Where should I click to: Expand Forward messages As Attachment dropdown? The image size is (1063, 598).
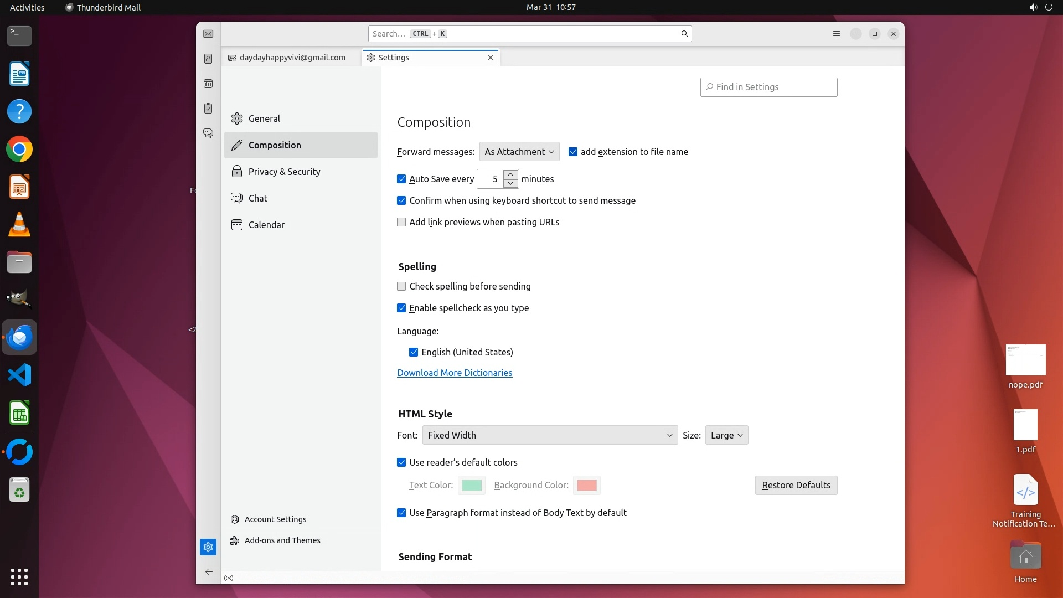pos(519,152)
